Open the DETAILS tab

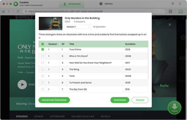(106, 117)
